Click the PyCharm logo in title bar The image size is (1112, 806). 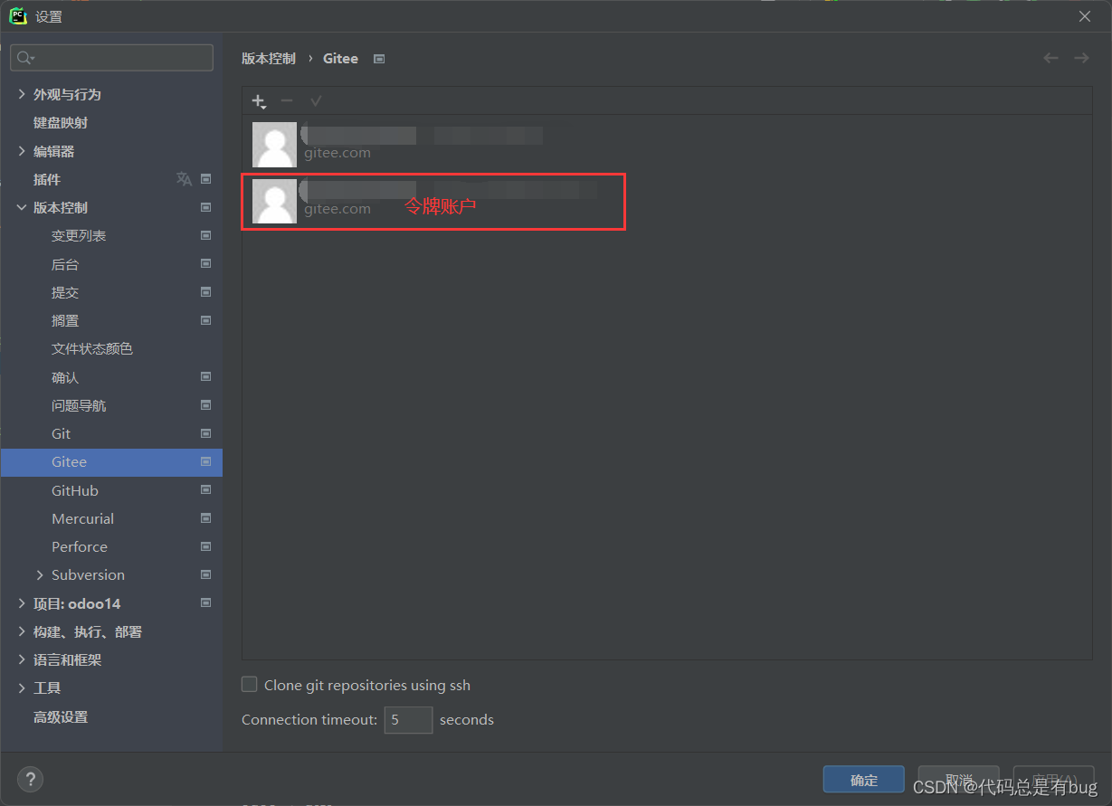pyautogui.click(x=18, y=16)
